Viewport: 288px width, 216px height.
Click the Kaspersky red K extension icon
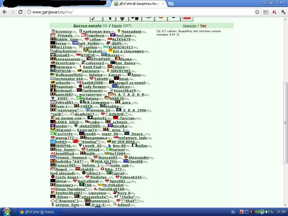pos(274,12)
